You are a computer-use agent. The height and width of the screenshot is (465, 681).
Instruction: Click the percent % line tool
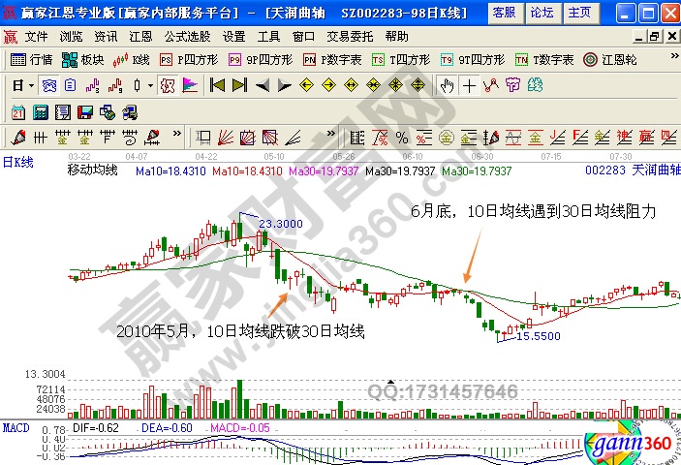pos(400,136)
